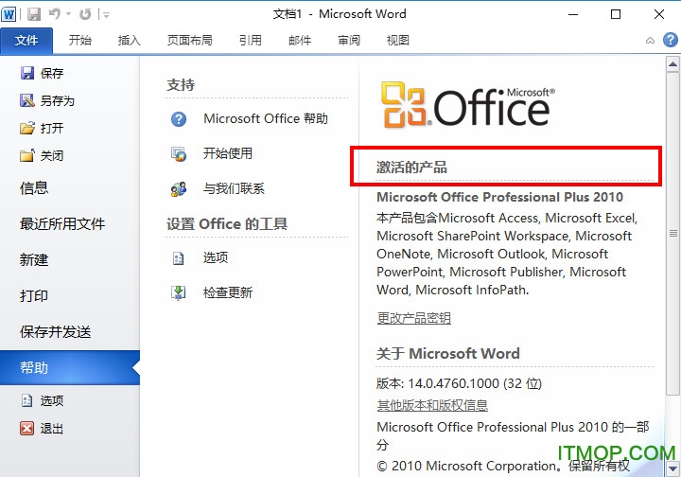Click the 版本: 14.0.4760.1000 (32 位) text
Viewport: 681px width, 477px height.
point(459,383)
